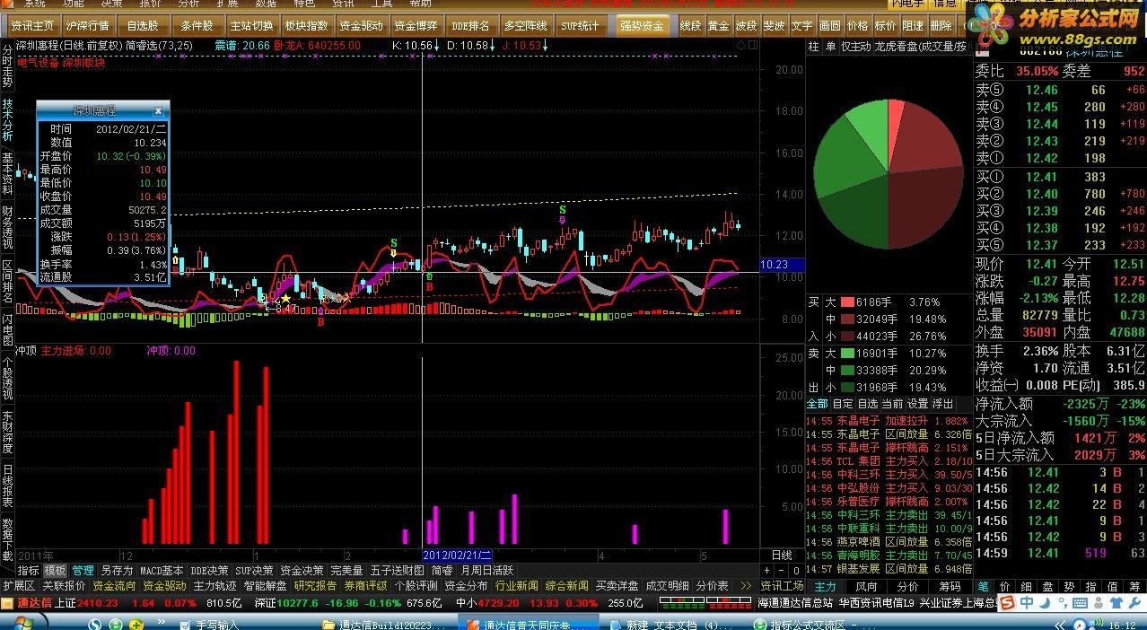Click the 资讯主页 toolbar button
This screenshot has height=630, width=1147.
coord(32,25)
